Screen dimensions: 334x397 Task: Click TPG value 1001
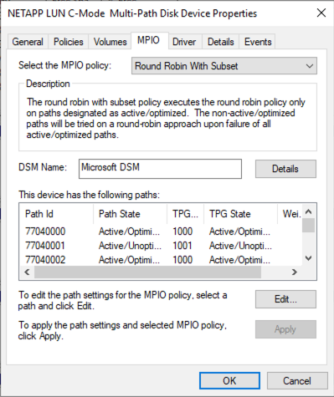pyautogui.click(x=182, y=246)
